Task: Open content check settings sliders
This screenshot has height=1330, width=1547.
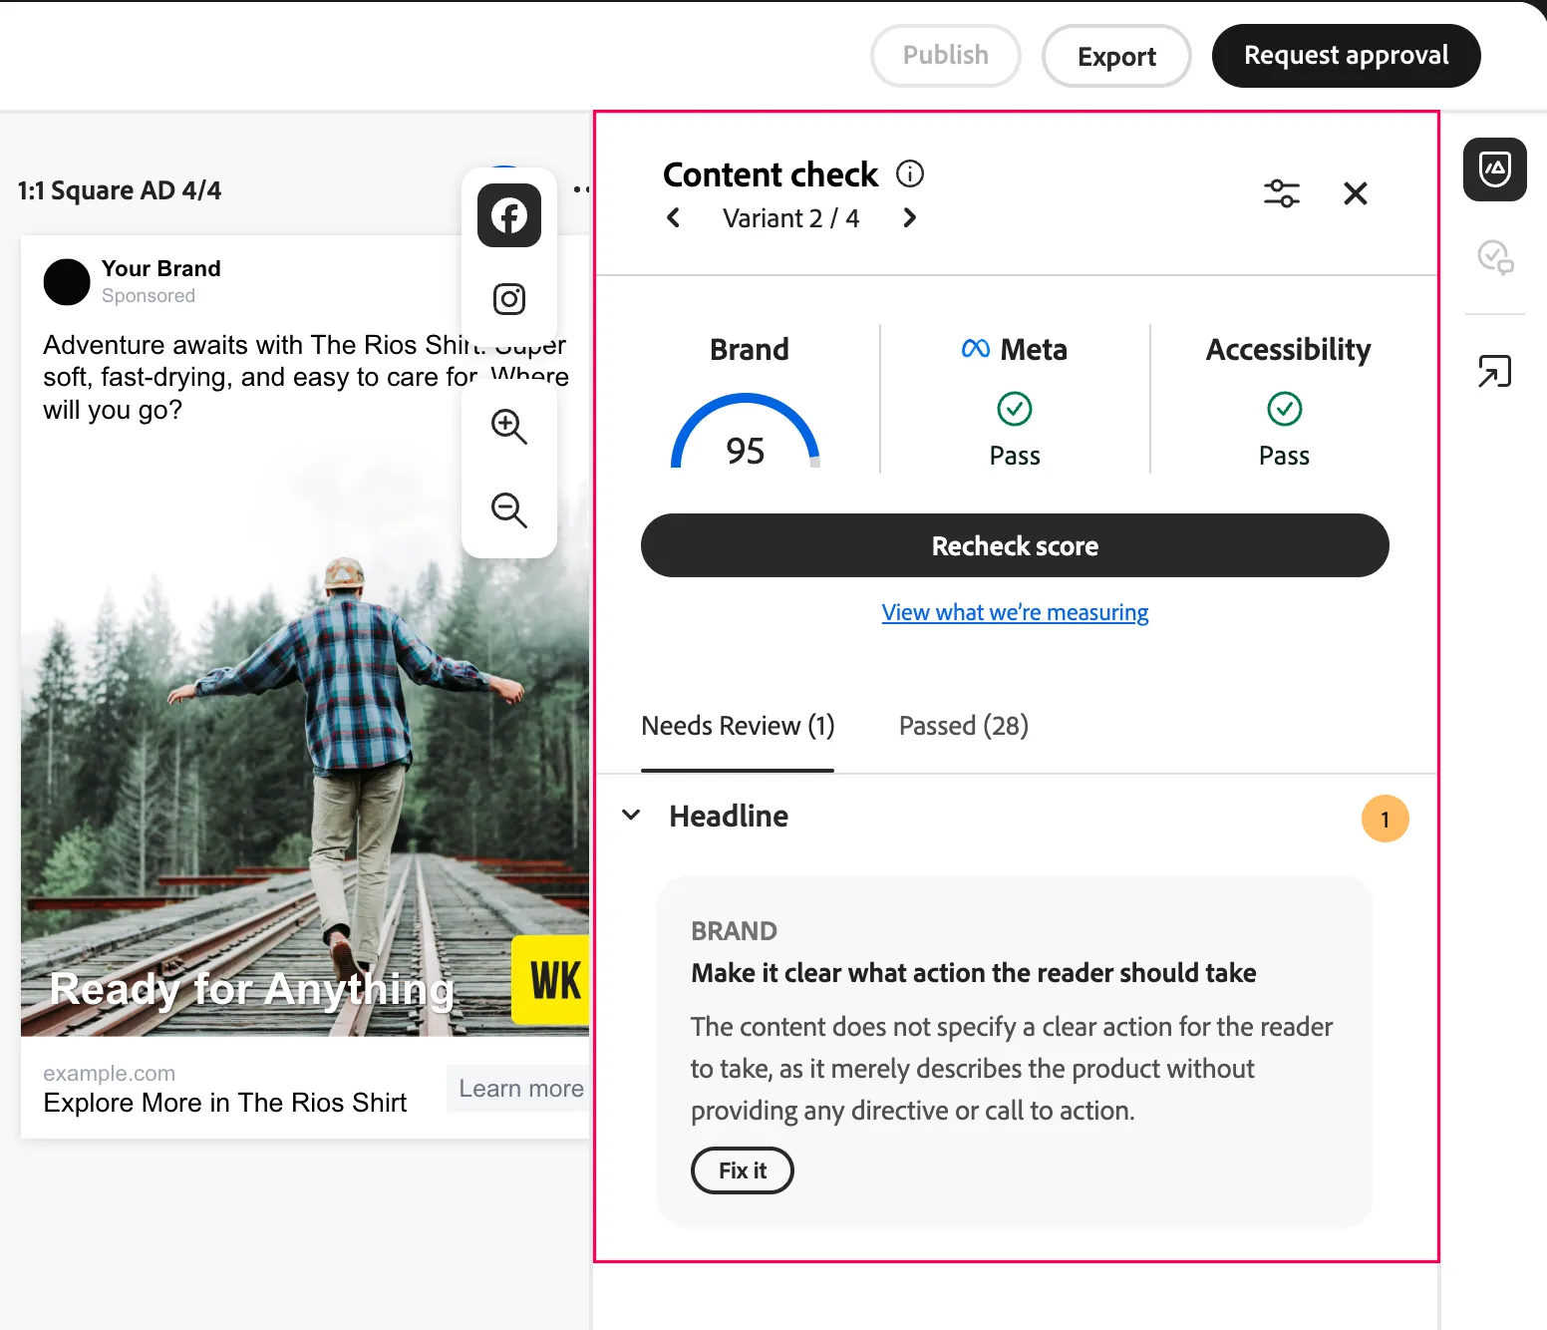Action: coord(1282,192)
